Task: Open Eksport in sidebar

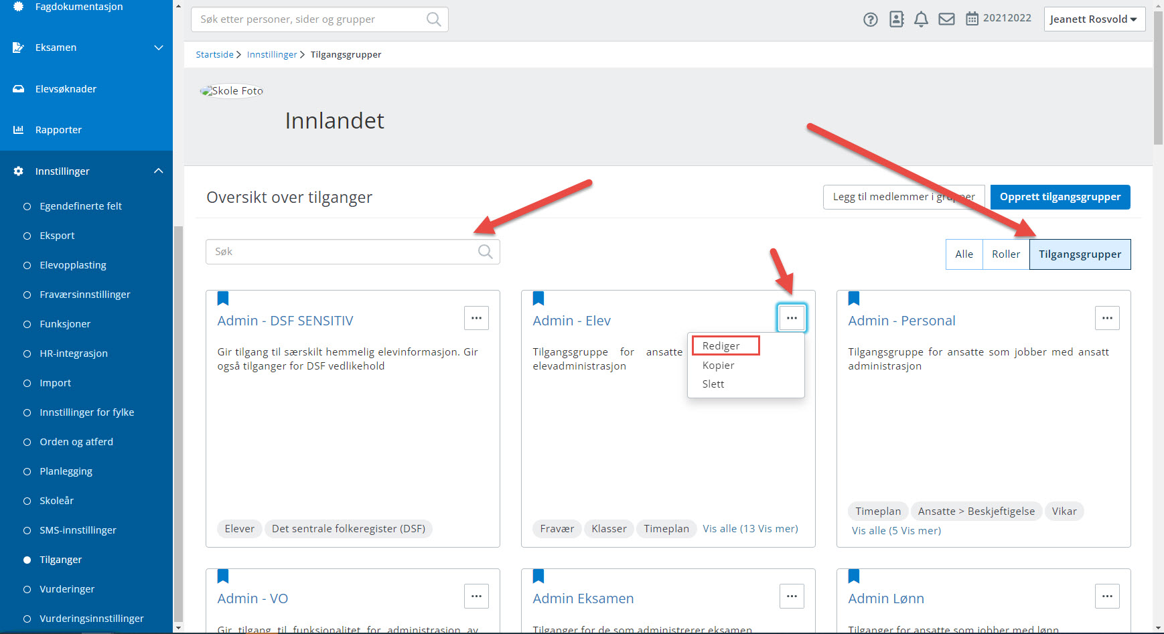Action: pyautogui.click(x=57, y=236)
